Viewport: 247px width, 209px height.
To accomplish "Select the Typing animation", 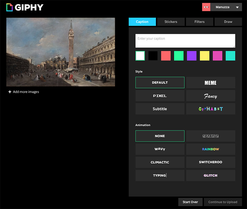I will (160, 175).
